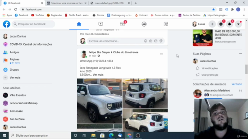This screenshot has height=139, width=248.
Task: Open Microsoft Edge from the taskbar
Action: click(111, 136)
